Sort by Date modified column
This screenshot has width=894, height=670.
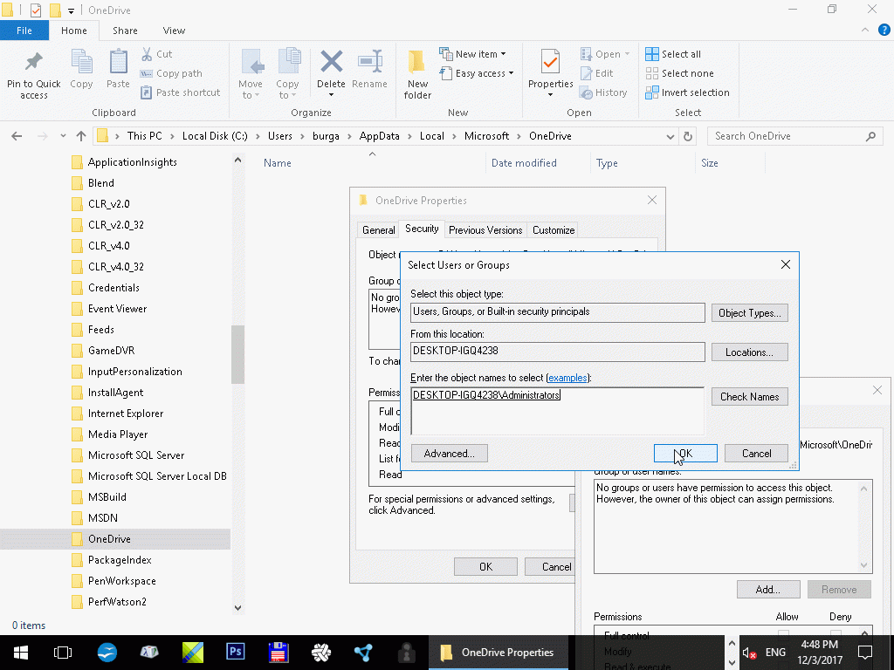(524, 163)
